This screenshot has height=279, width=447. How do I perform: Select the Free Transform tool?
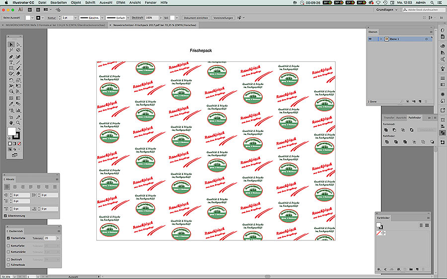click(x=18, y=86)
